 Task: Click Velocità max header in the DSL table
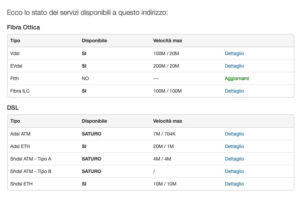168,121
